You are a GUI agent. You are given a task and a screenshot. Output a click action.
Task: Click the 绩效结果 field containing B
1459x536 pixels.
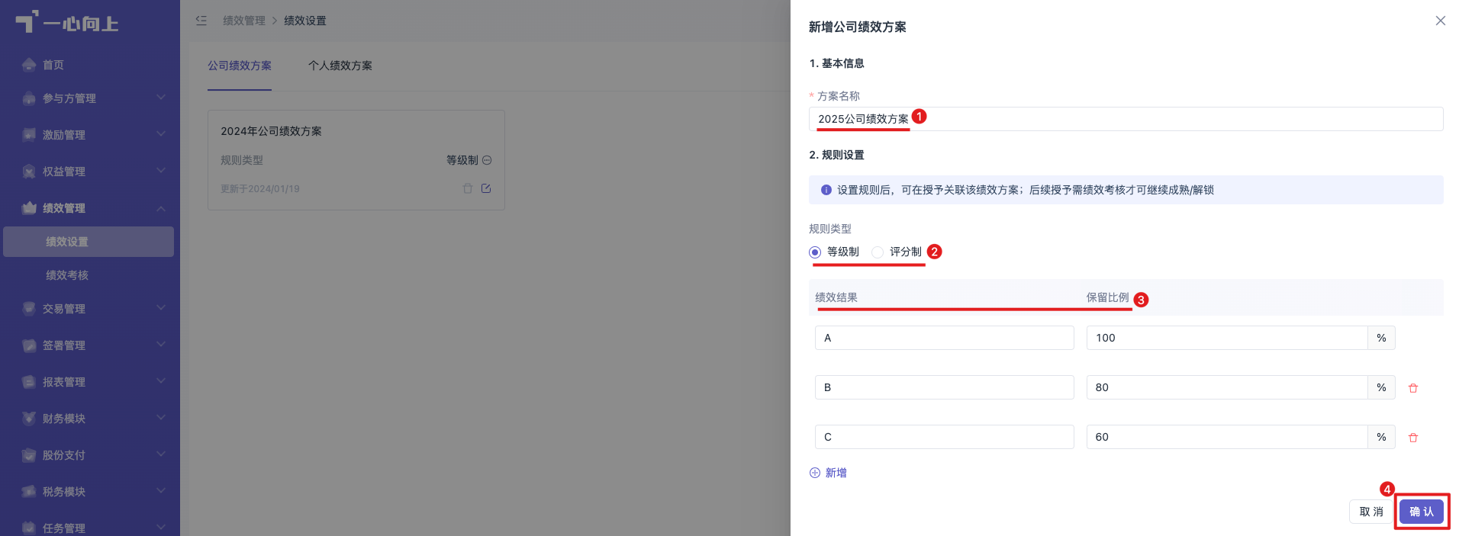(945, 387)
